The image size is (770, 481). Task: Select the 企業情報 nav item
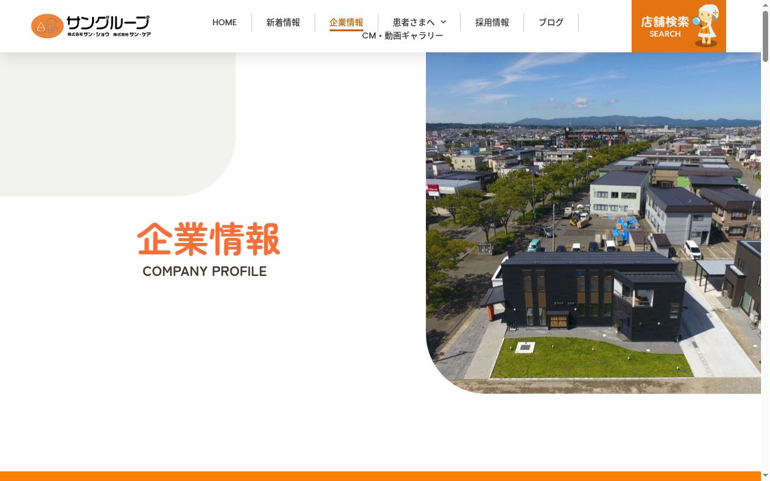pos(346,22)
